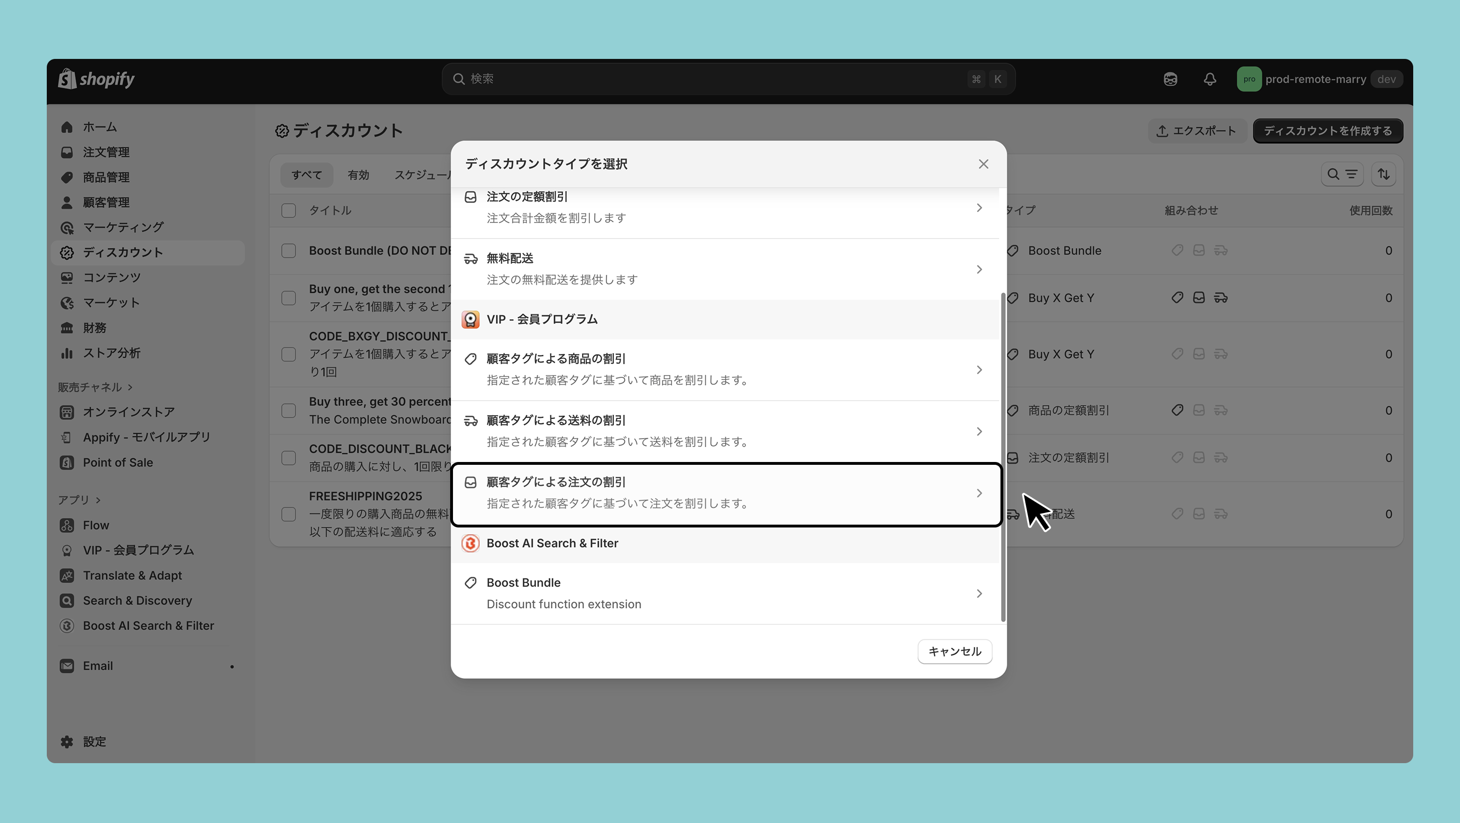The image size is (1460, 823).
Task: Click the Point of Sale icon
Action: pyautogui.click(x=67, y=462)
